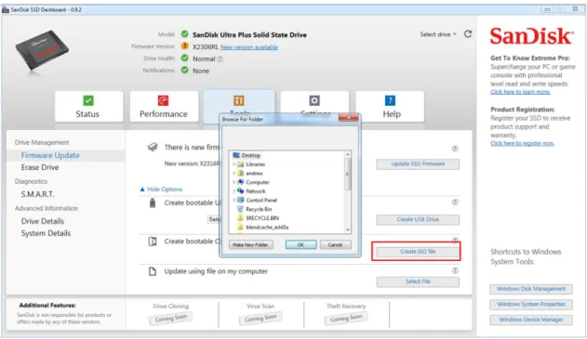This screenshot has height=339, width=587.
Task: Click the green check icon beside Drive Health
Action: tap(184, 59)
